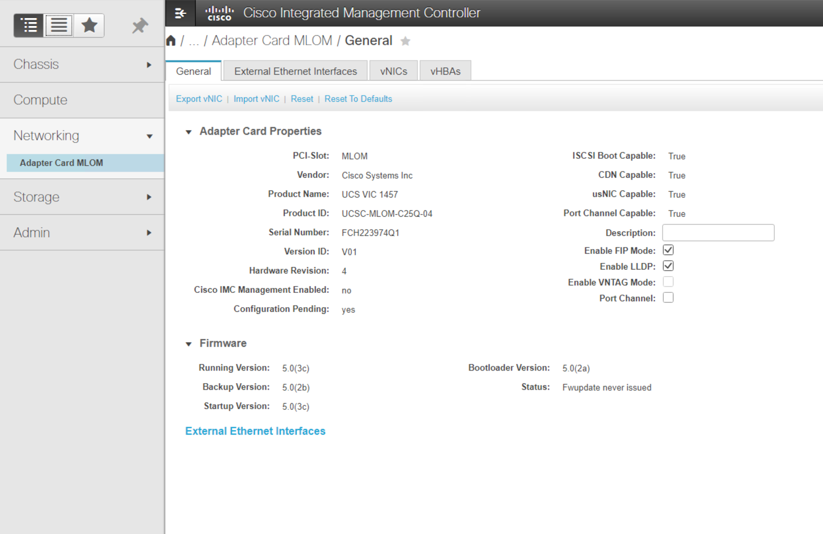The height and width of the screenshot is (534, 823).
Task: Switch to the vNICs tab
Action: pos(394,71)
